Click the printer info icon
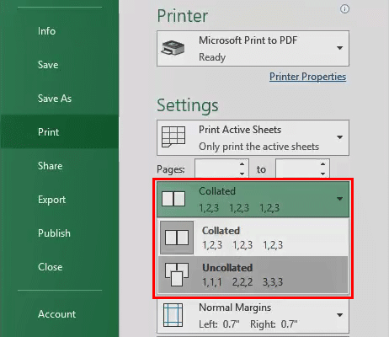The height and width of the screenshot is (337, 389). 344,9
